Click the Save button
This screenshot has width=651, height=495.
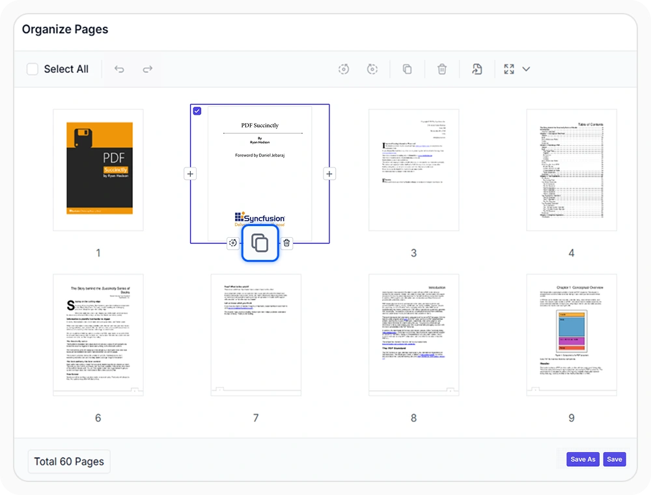click(x=615, y=459)
